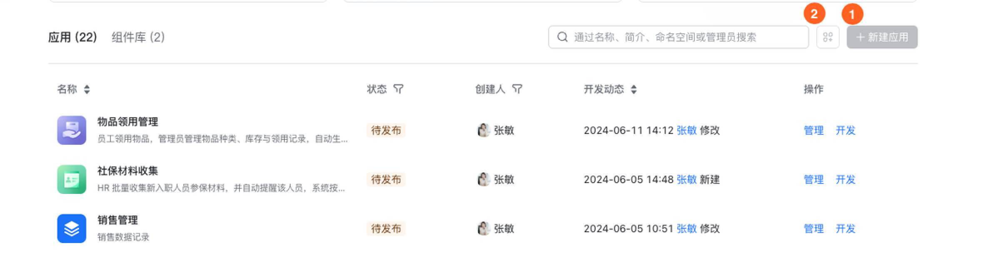983x253 pixels.
Task: Open the 销售管理 blue layers icon
Action: 72,228
